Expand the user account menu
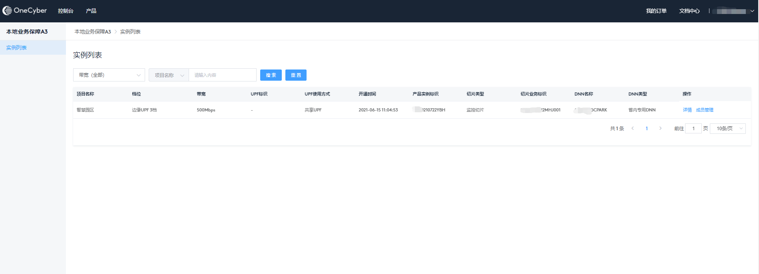The height and width of the screenshot is (274, 759). point(735,11)
